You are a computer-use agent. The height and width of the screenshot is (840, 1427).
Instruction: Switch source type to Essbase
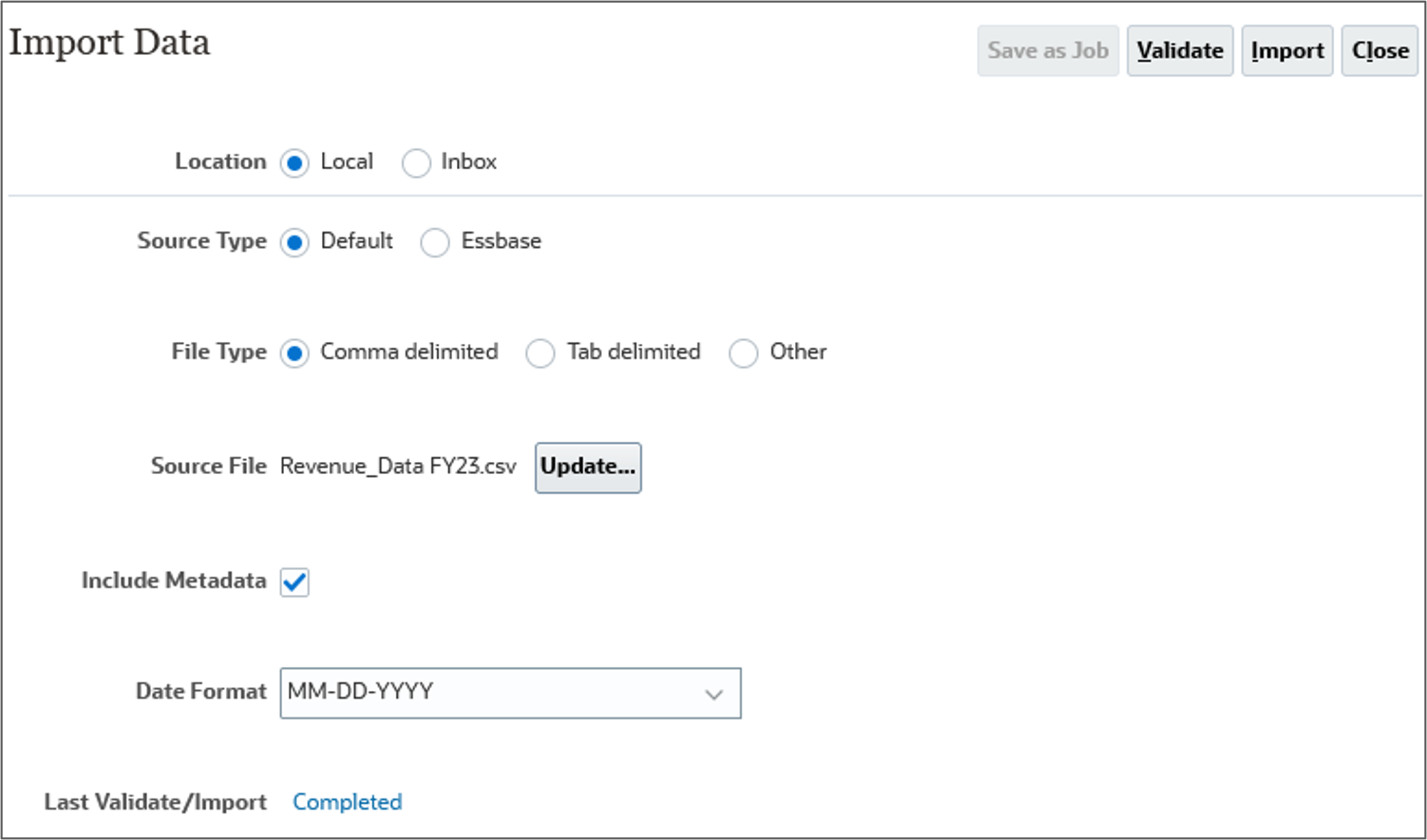point(435,242)
